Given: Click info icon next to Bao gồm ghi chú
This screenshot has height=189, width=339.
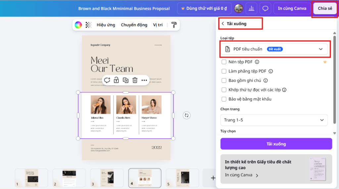Looking at the screenshot, I should click(x=266, y=80).
